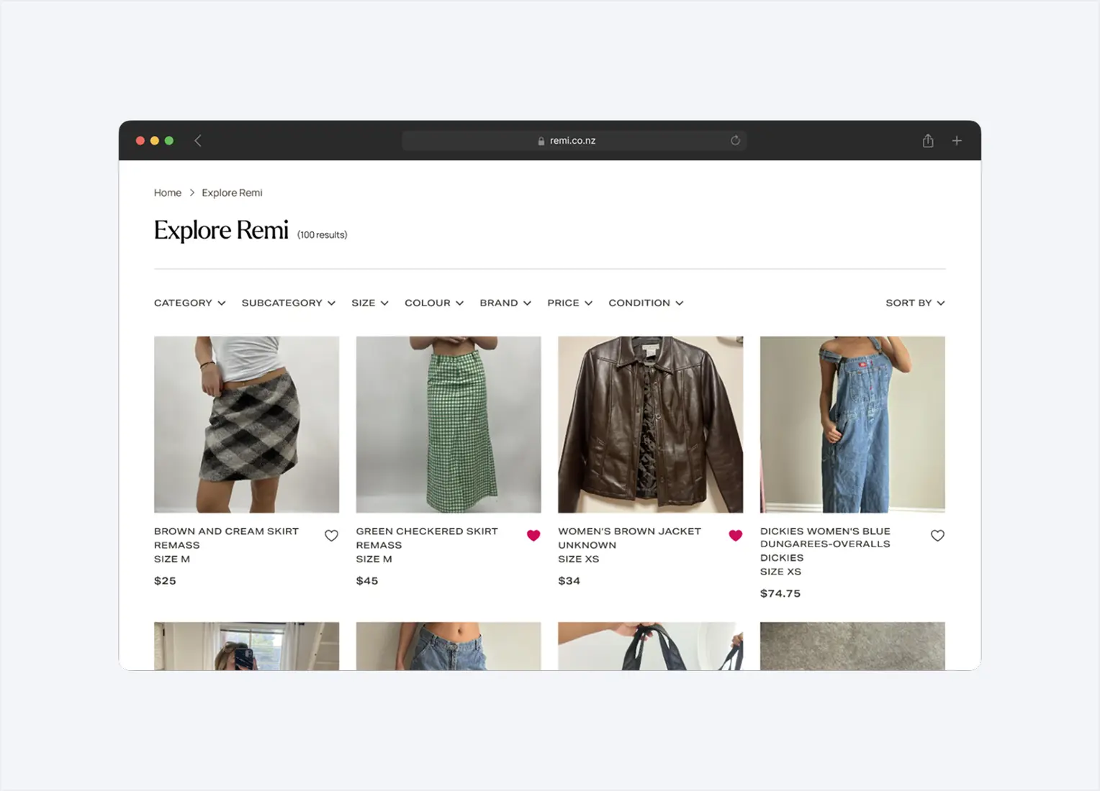Image resolution: width=1100 pixels, height=791 pixels.
Task: Open the black bag product photo
Action: (x=650, y=646)
